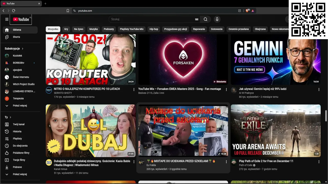Viewport: 328px width, 184px height.
Task: Click the YouTube logo
Action: coord(21,19)
